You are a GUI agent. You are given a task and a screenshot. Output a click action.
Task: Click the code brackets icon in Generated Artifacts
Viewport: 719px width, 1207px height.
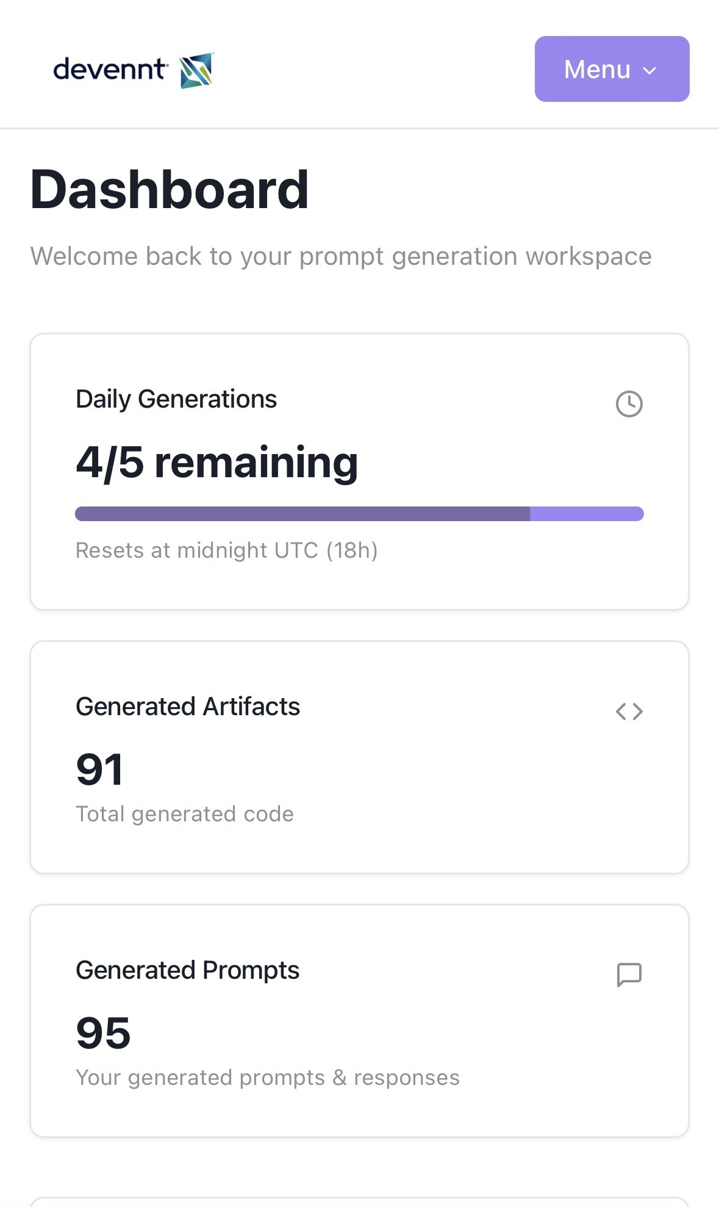pos(629,712)
